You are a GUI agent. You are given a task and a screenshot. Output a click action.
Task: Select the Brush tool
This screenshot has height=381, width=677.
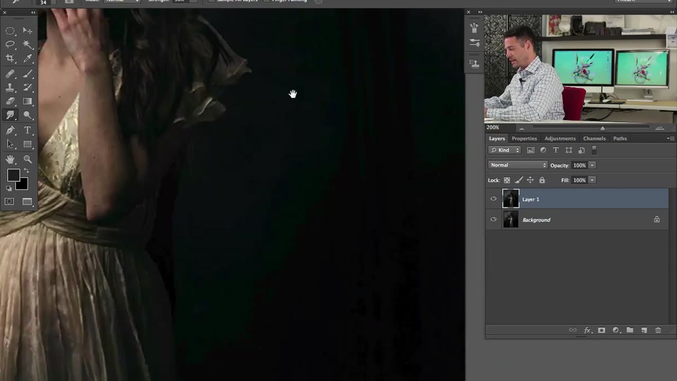tap(27, 73)
